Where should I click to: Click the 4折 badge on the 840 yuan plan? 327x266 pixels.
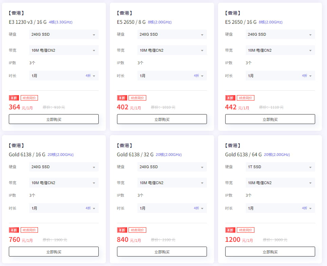[x=122, y=230]
